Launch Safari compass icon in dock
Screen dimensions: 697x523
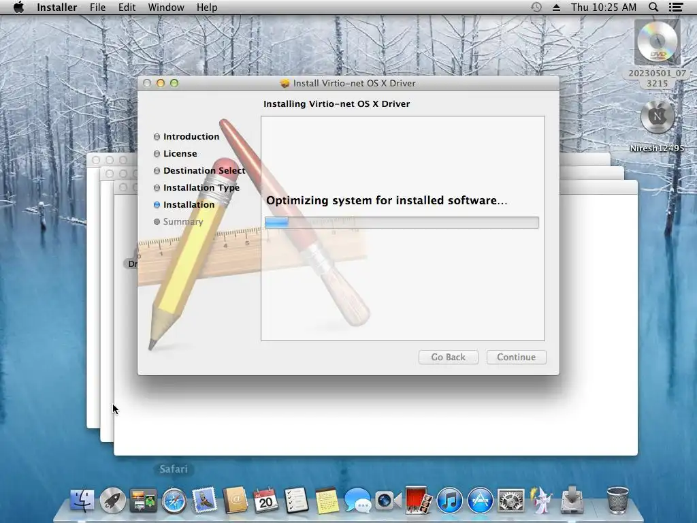174,501
